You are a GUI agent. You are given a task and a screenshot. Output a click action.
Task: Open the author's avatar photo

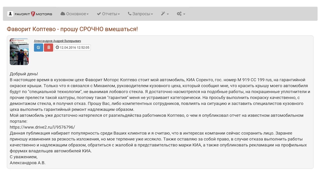coord(19,52)
